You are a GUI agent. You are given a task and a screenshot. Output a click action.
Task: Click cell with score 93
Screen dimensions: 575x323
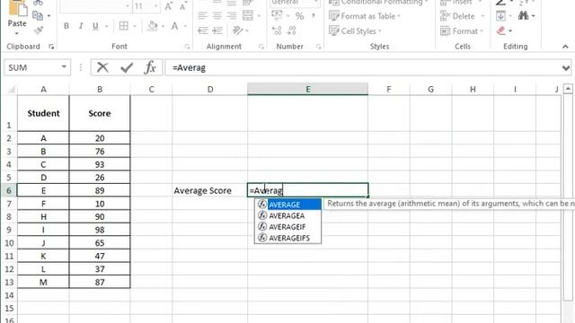pyautogui.click(x=100, y=164)
